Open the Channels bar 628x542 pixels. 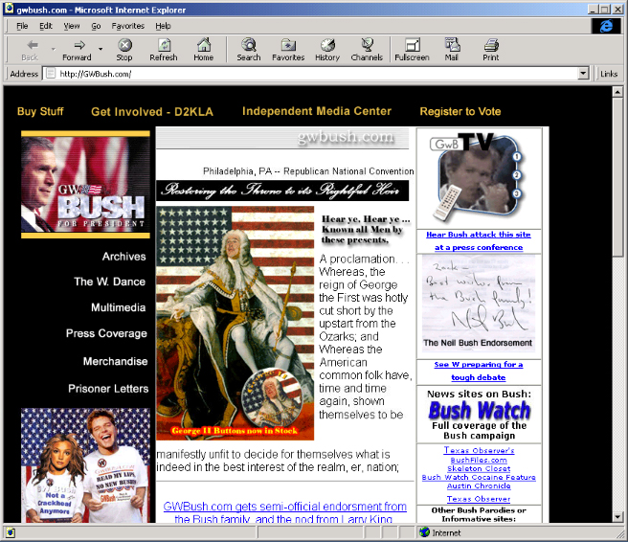click(x=367, y=49)
